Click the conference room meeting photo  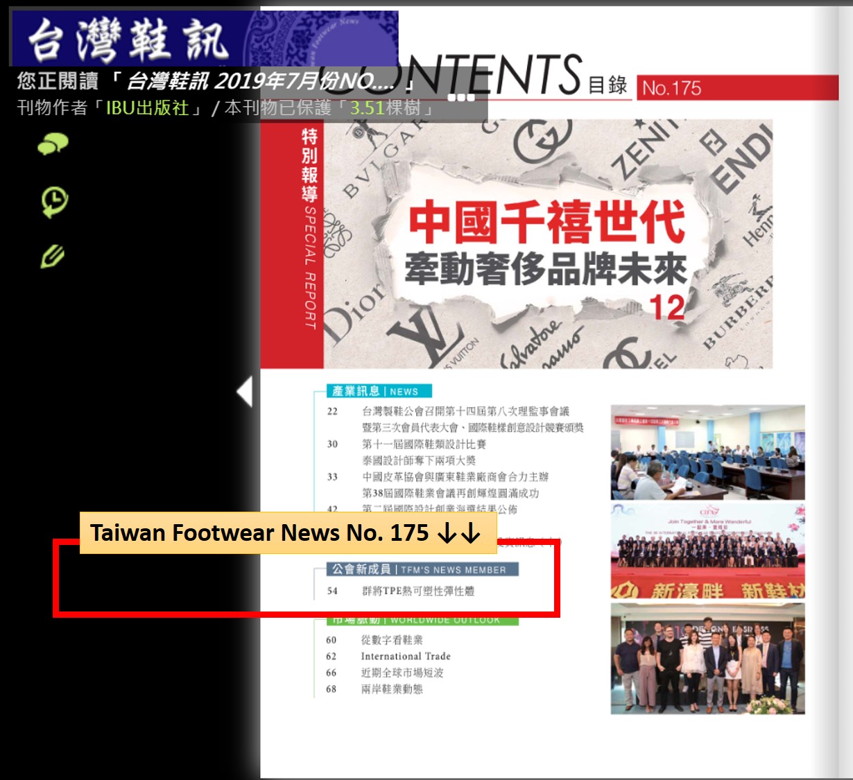pyautogui.click(x=707, y=452)
